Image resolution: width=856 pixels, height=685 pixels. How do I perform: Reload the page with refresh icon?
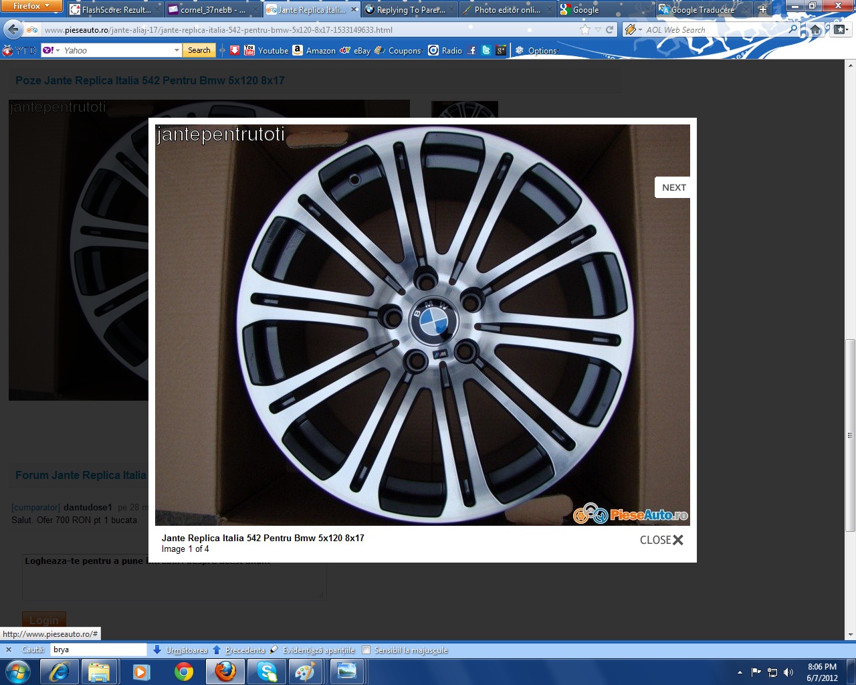click(x=609, y=29)
